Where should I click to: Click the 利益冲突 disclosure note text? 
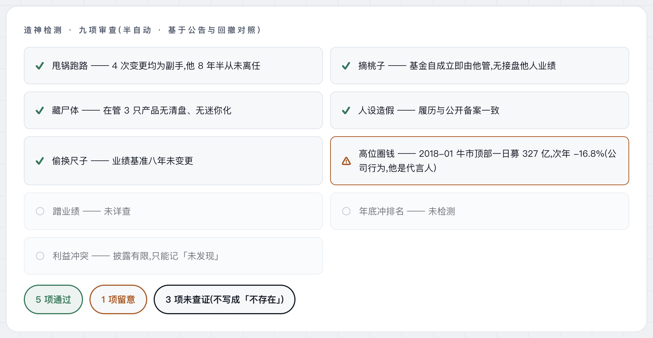click(x=136, y=256)
